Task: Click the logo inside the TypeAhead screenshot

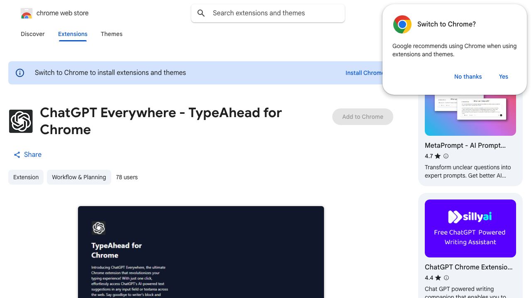Action: tap(99, 228)
